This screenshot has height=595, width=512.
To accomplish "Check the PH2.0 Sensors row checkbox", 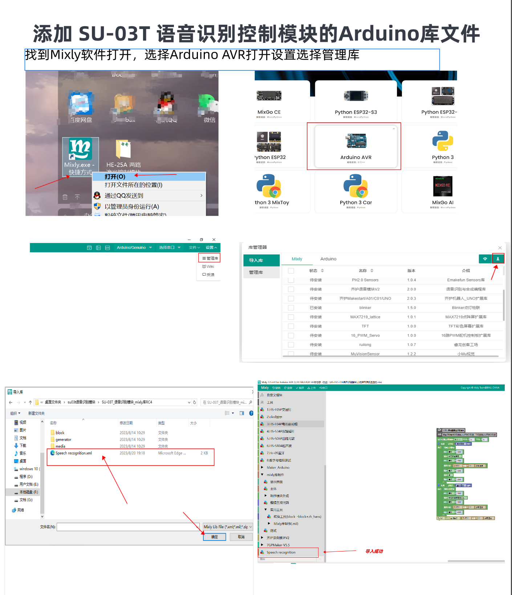I will coord(291,280).
